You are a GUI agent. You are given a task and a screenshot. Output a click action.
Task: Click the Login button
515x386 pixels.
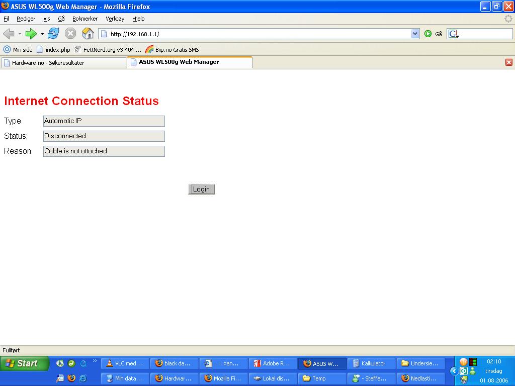point(201,189)
